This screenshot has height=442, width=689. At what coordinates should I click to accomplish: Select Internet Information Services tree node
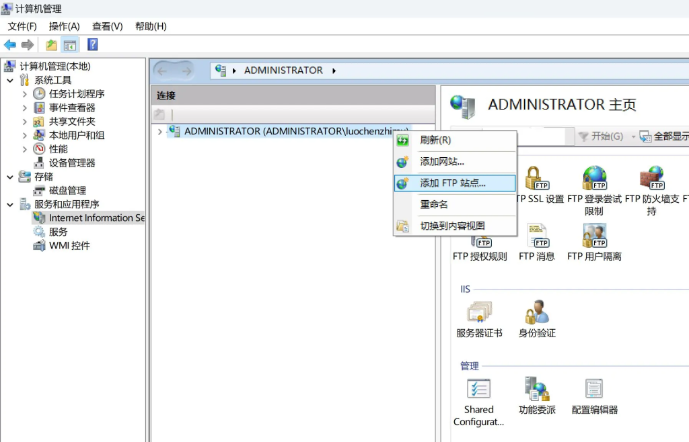[x=97, y=218]
